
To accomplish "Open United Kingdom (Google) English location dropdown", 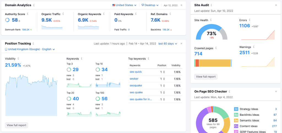I will point(30,49).
